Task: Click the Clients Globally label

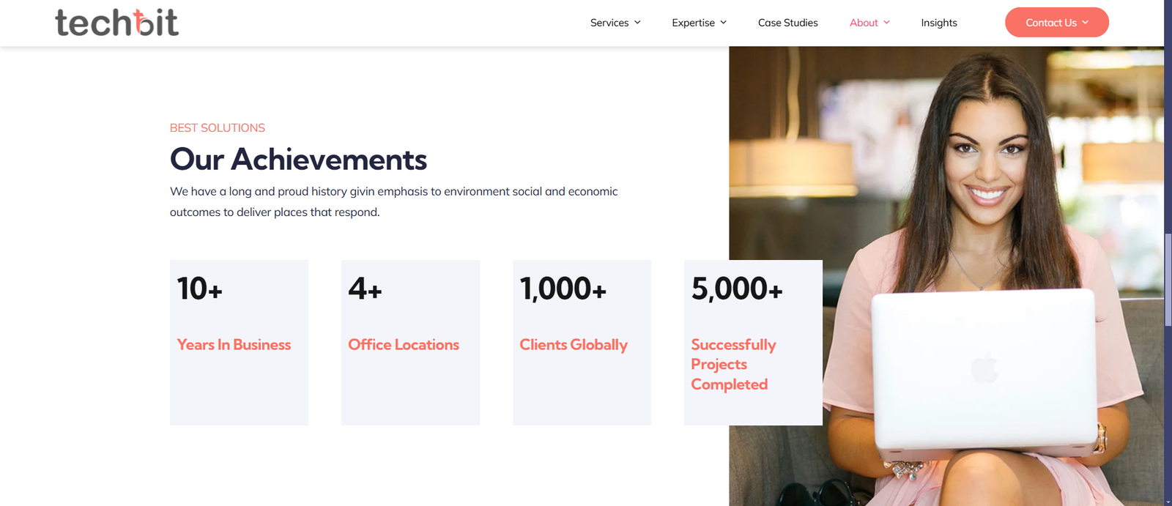Action: point(574,345)
